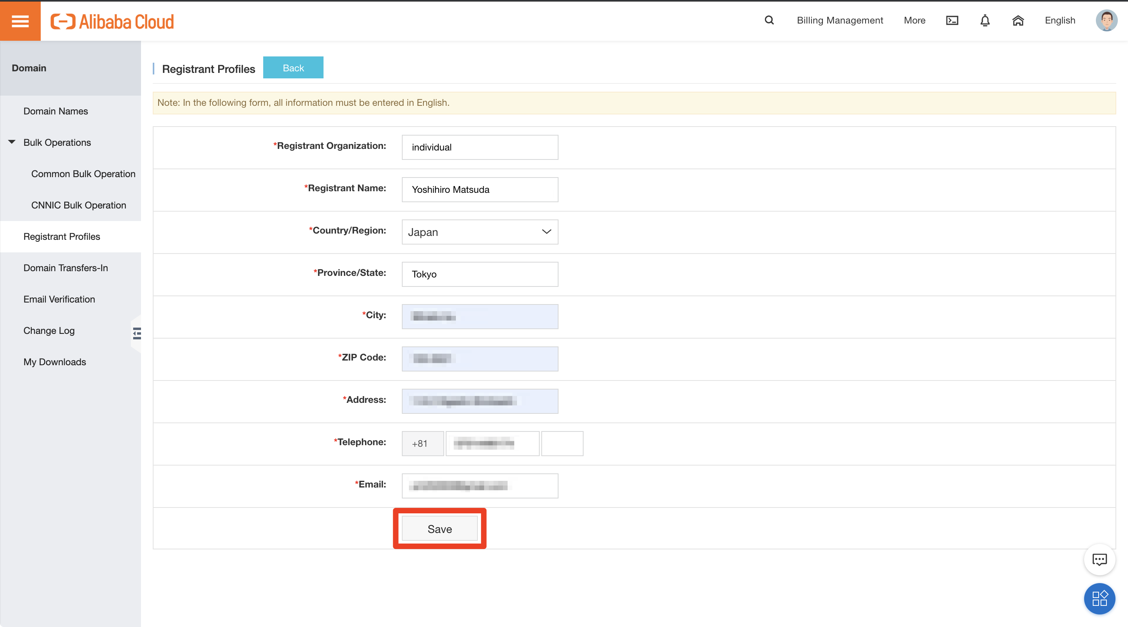The image size is (1128, 627).
Task: Open the English language selector
Action: 1060,20
